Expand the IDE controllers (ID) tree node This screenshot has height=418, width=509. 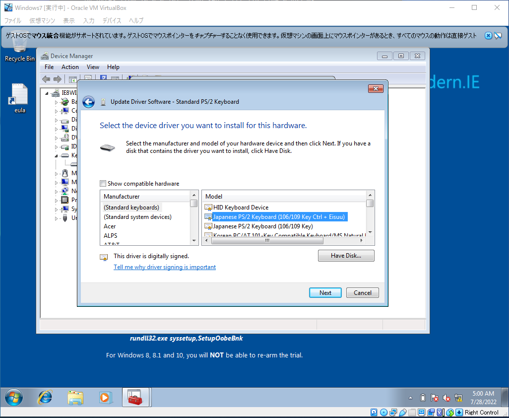(56, 147)
